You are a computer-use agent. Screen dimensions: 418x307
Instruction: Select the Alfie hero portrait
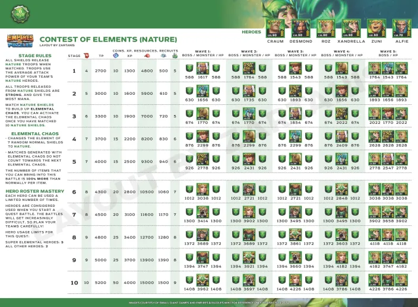tap(401, 28)
